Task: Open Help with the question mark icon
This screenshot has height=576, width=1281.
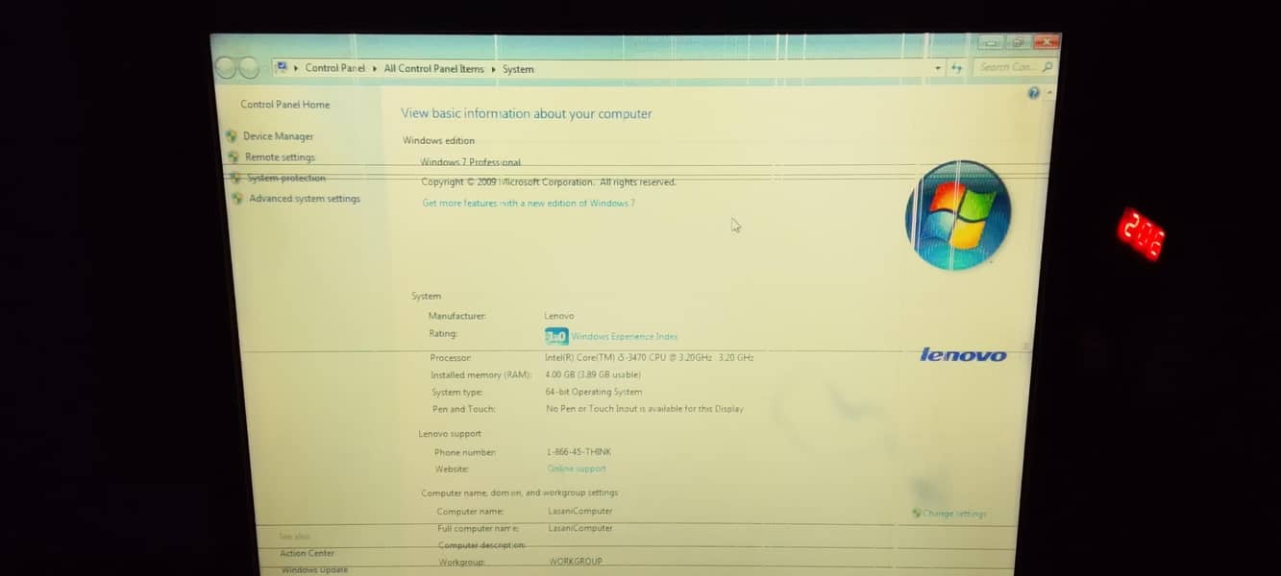Action: 1033,93
